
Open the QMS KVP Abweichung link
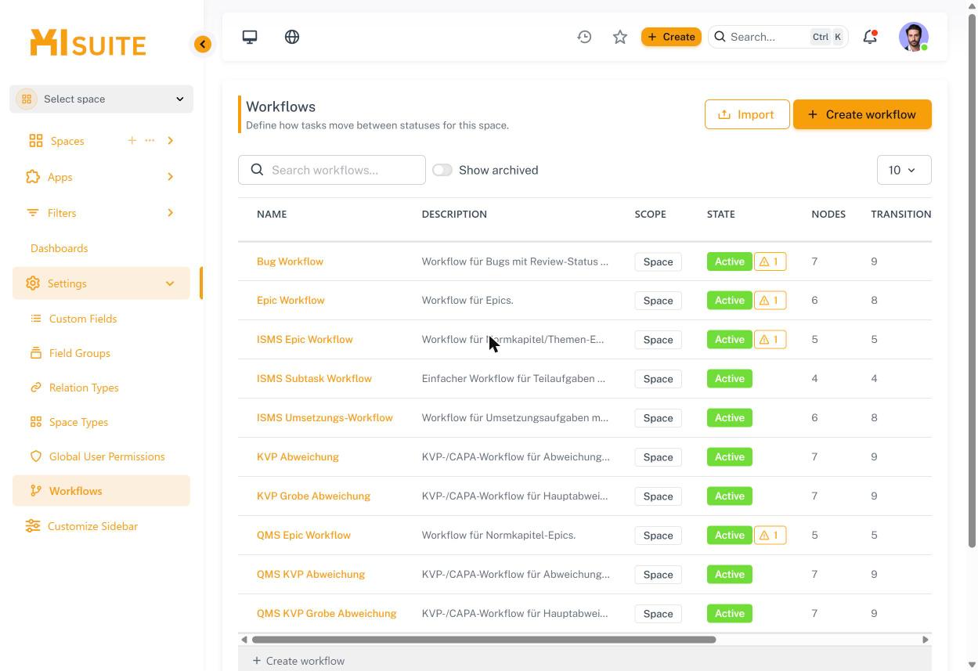[x=311, y=575]
